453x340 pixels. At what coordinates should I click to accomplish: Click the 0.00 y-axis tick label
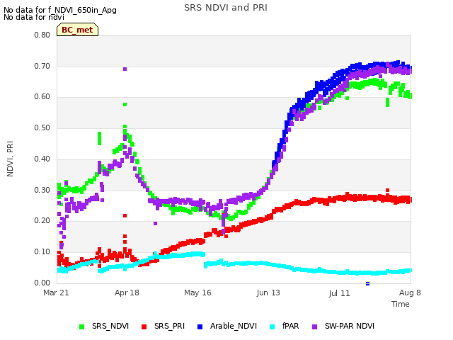click(x=42, y=283)
